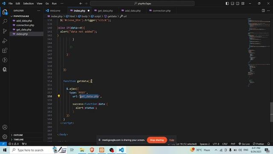Customize layout icon in title bar
Viewport: 273px width, 154px height.
243,3
